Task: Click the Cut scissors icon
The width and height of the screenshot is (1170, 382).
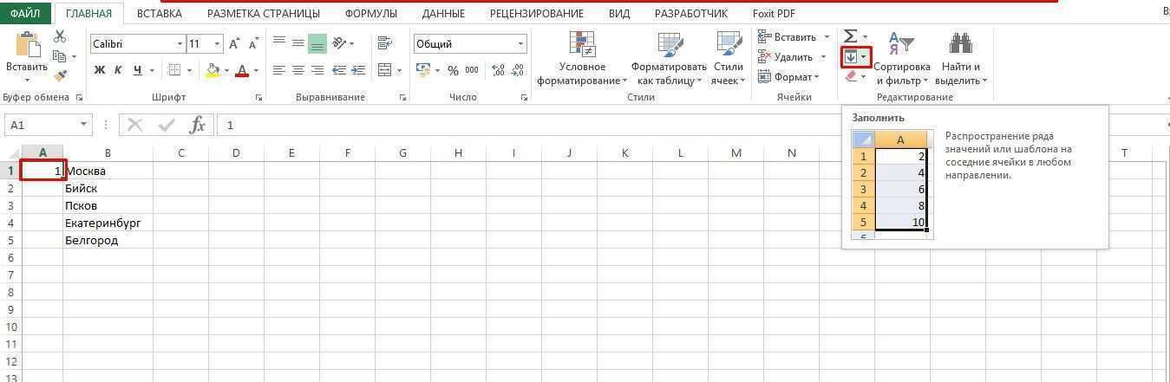Action: (x=60, y=36)
